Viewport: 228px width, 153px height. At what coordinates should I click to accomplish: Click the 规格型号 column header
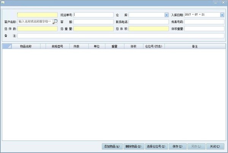[57, 46]
